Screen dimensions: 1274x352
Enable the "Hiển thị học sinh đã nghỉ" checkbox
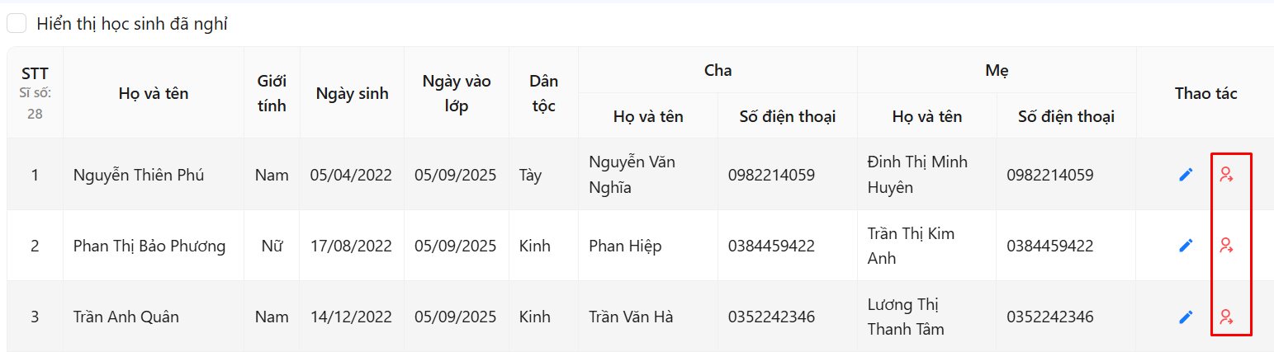(17, 24)
